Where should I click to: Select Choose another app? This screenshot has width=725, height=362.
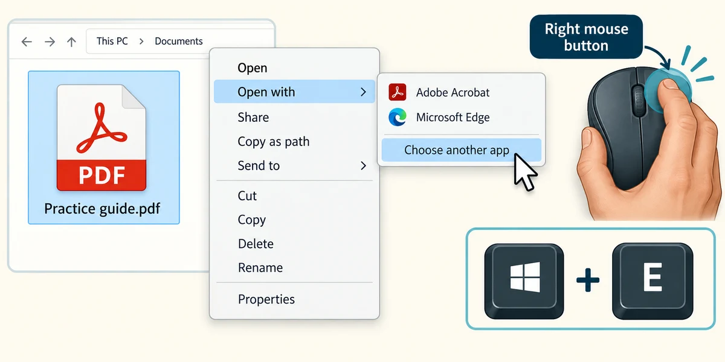[462, 150]
